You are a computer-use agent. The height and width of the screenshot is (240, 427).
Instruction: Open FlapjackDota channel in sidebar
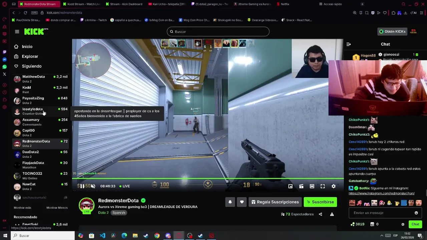coord(40,165)
